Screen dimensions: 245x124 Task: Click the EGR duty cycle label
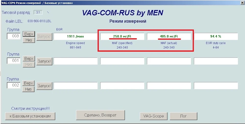pos(216,43)
